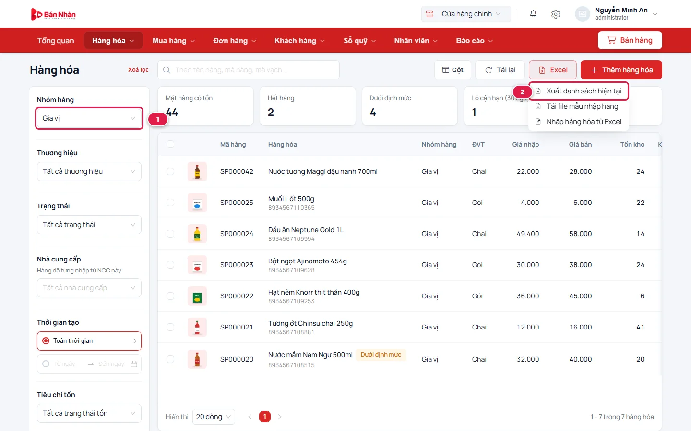Toggle the select-all header checkbox
Screen dimensions: 691x431
[x=170, y=144]
